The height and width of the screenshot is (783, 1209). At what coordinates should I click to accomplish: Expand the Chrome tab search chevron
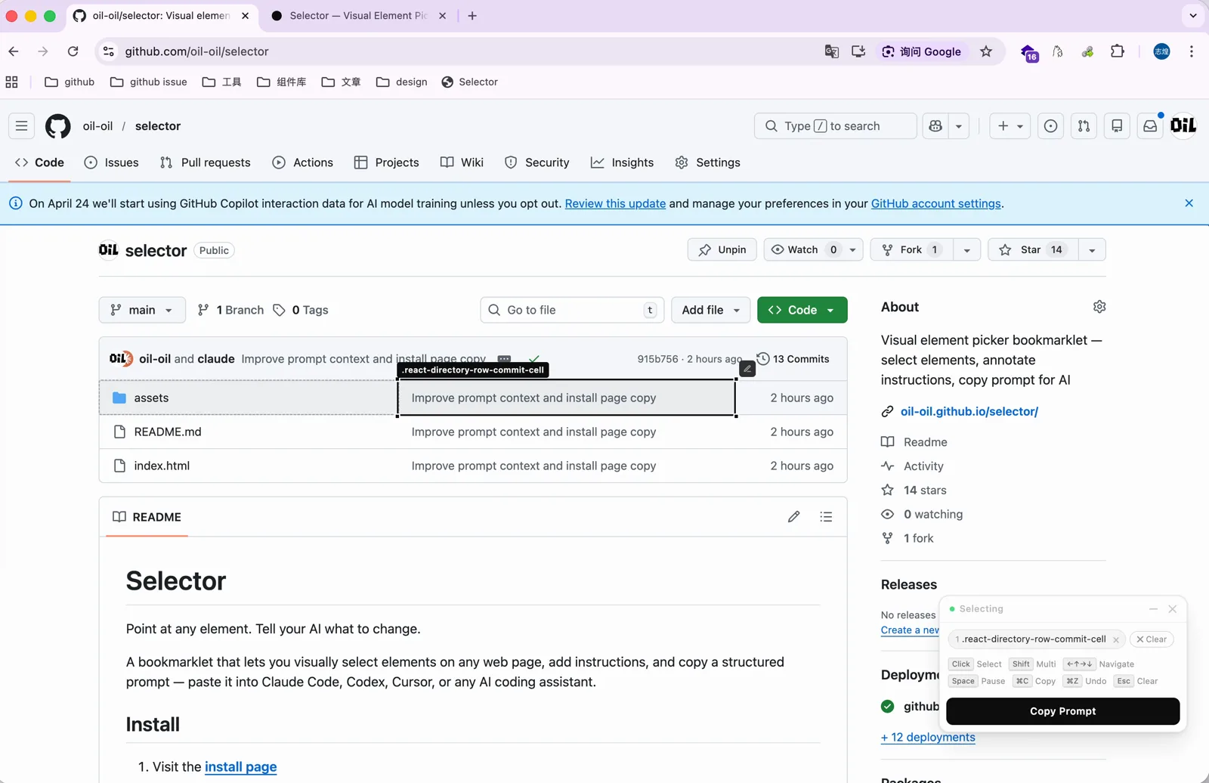(x=1193, y=16)
